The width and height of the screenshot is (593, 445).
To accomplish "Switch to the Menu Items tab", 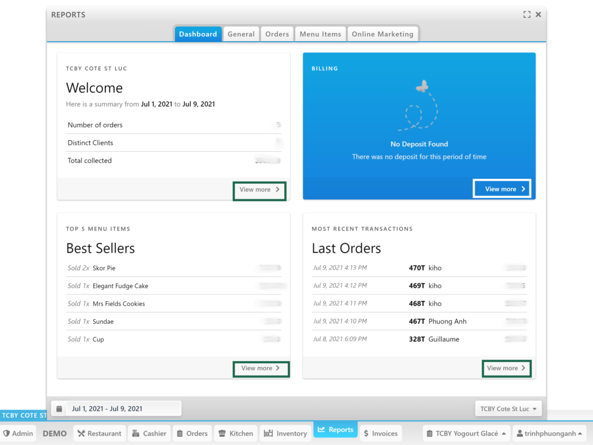I will 320,34.
